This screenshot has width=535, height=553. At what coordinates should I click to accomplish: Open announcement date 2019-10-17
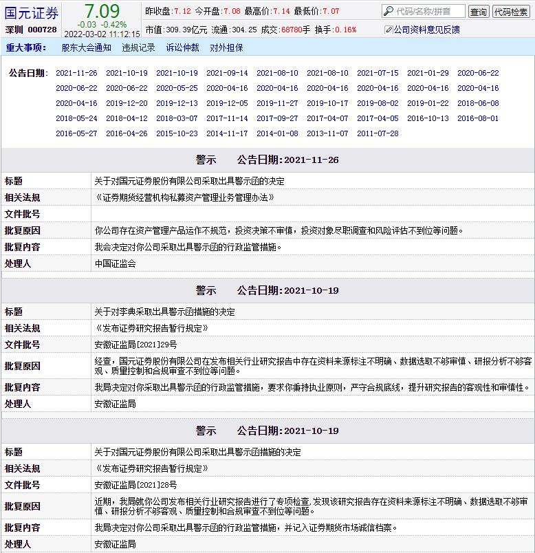[x=327, y=103]
